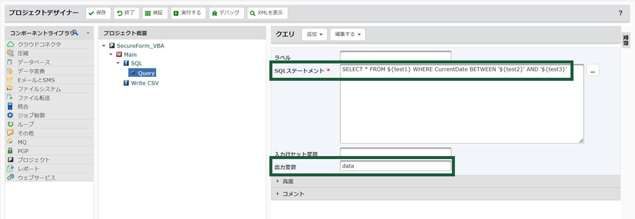635x219 pixels.
Task: Run project validation with 検証
Action: click(155, 13)
